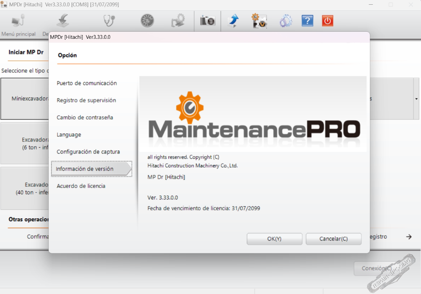Open options via the blue gears icon
Screen dimensions: 421x294
[x=286, y=21]
